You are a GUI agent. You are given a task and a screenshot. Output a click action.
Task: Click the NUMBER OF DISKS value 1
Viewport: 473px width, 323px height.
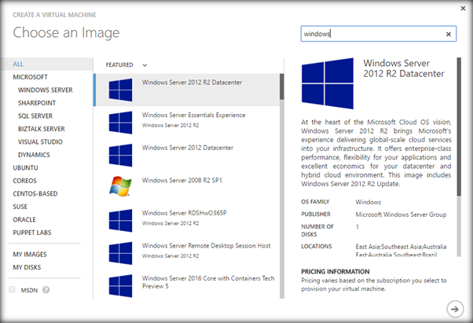click(x=357, y=227)
